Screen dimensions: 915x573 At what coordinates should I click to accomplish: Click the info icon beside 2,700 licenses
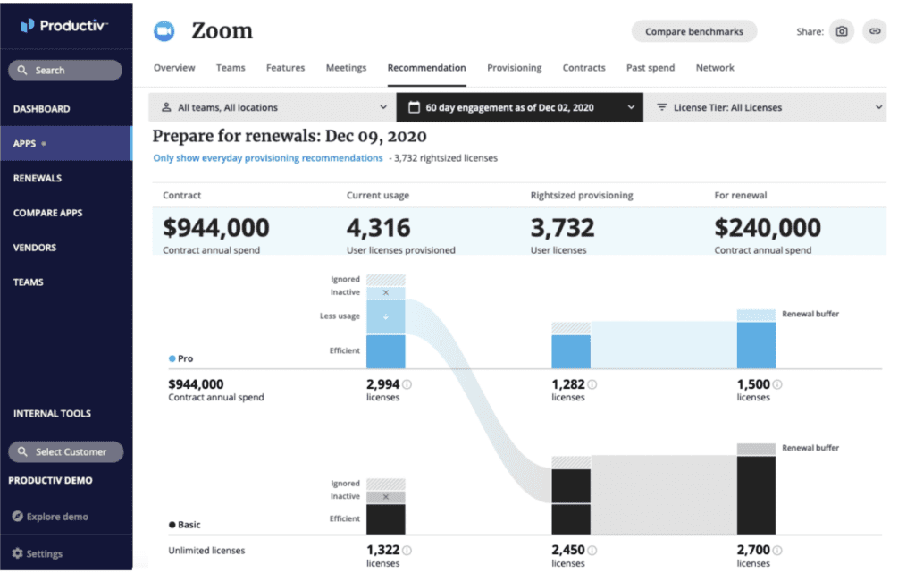(x=777, y=551)
